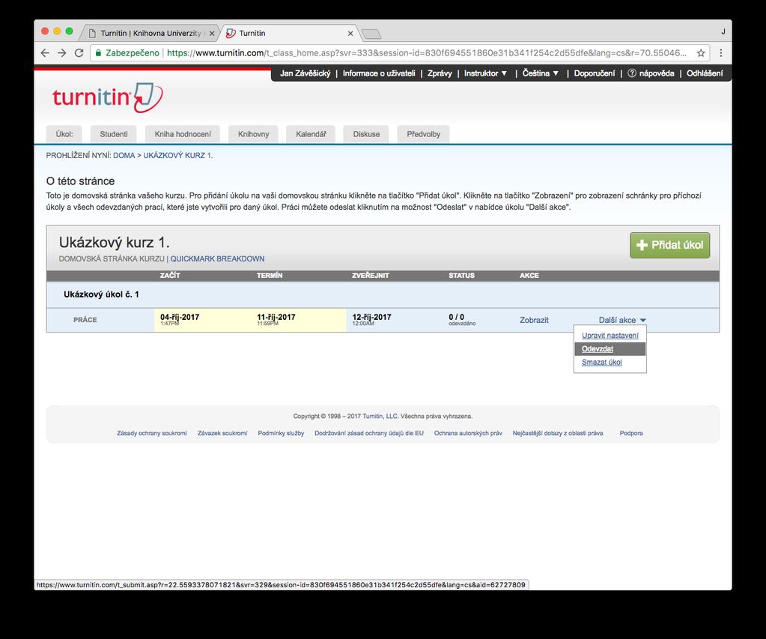The height and width of the screenshot is (639, 766).
Task: Open Nejčastější dotazy z oblasti práva
Action: (x=557, y=433)
